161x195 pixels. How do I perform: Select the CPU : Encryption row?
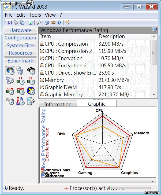pyautogui.click(x=95, y=58)
